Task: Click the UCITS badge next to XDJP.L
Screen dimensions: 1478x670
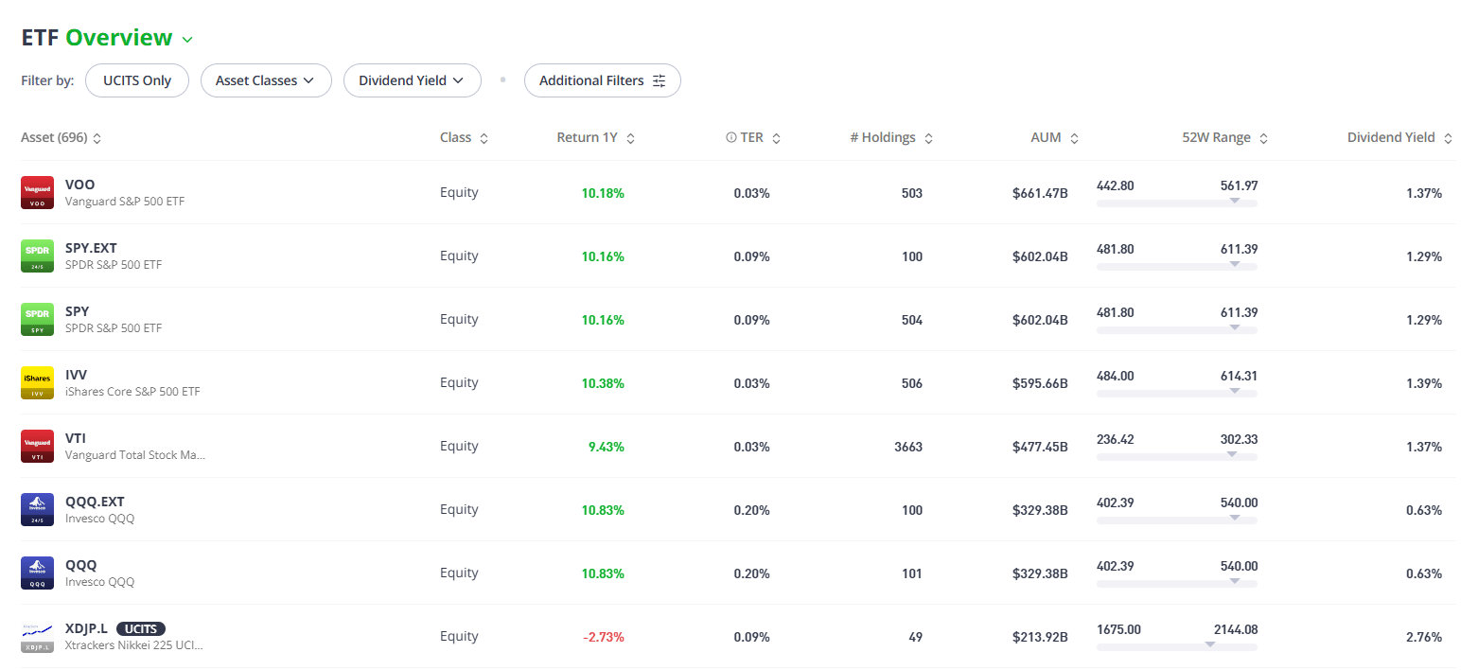Action: [x=141, y=628]
